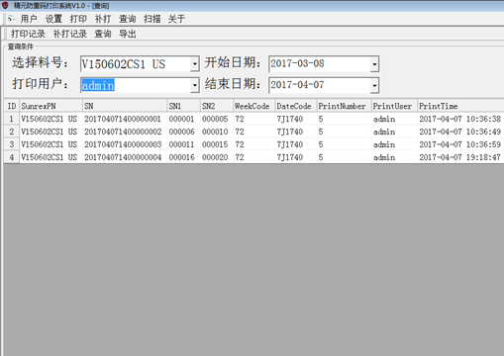
Task: Sort by the PrintTime column header
Action: pos(460,106)
